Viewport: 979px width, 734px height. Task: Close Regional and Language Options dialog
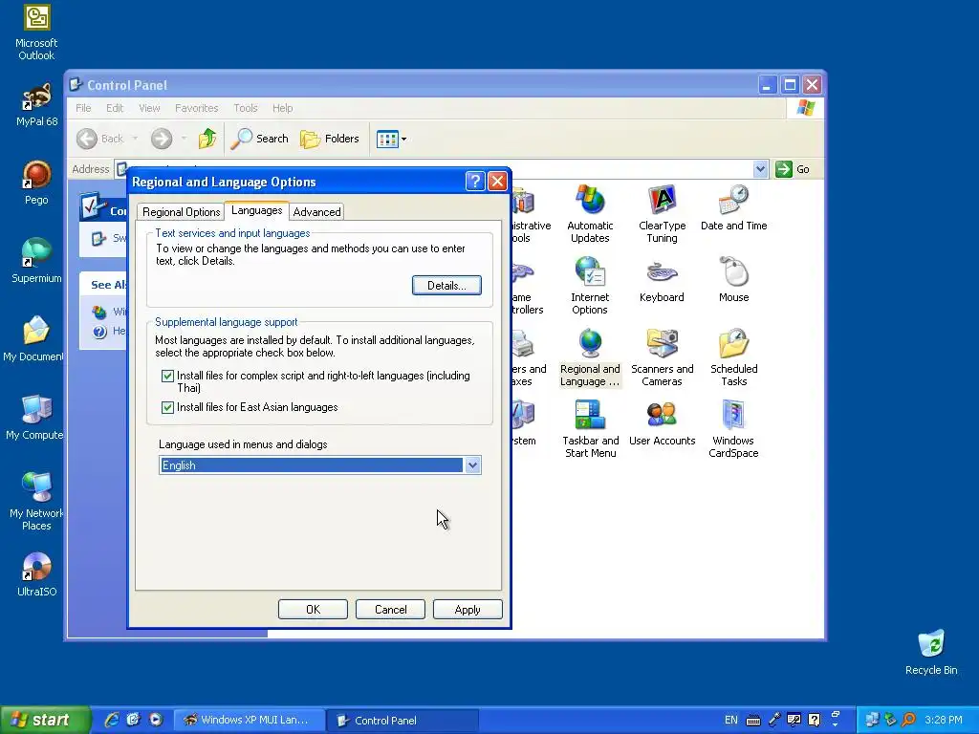coord(497,181)
